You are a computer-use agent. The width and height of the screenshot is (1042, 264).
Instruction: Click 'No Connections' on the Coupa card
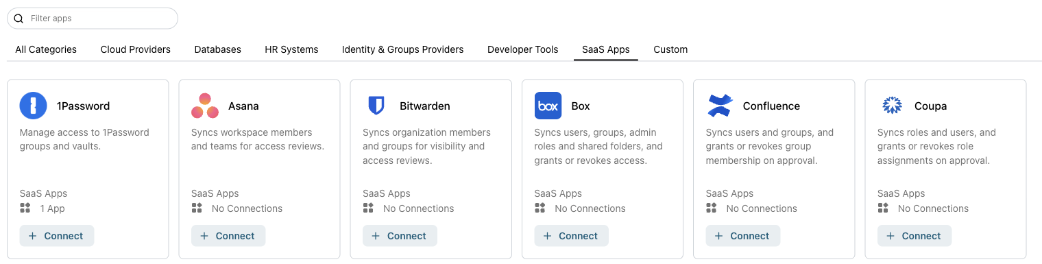coord(933,208)
